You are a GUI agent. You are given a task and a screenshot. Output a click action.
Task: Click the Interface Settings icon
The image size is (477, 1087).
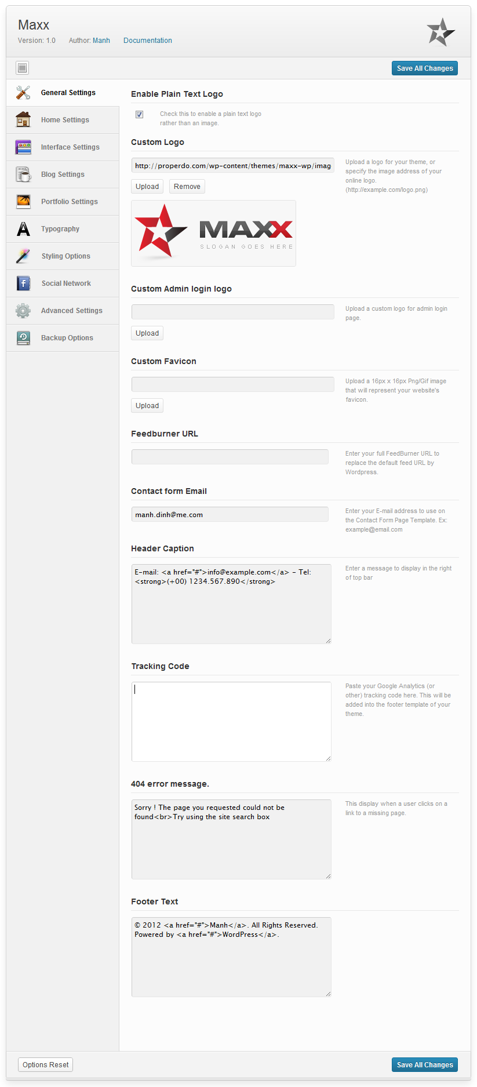pos(23,147)
